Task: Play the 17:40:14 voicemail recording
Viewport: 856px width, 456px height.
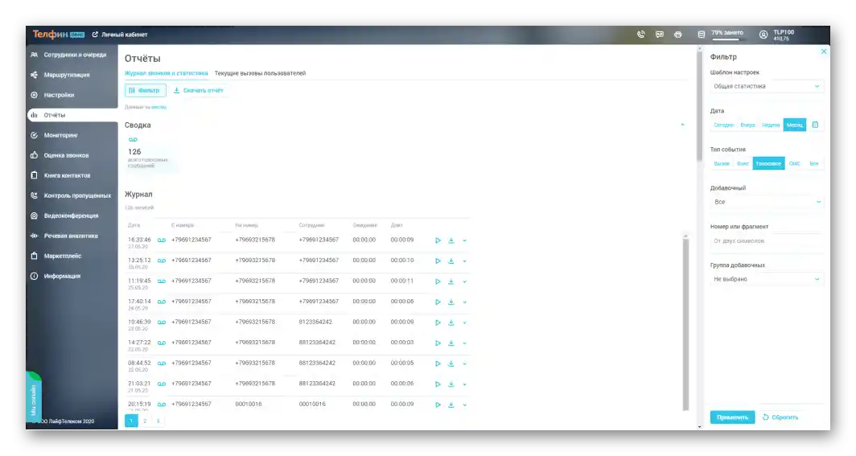Action: coord(438,302)
